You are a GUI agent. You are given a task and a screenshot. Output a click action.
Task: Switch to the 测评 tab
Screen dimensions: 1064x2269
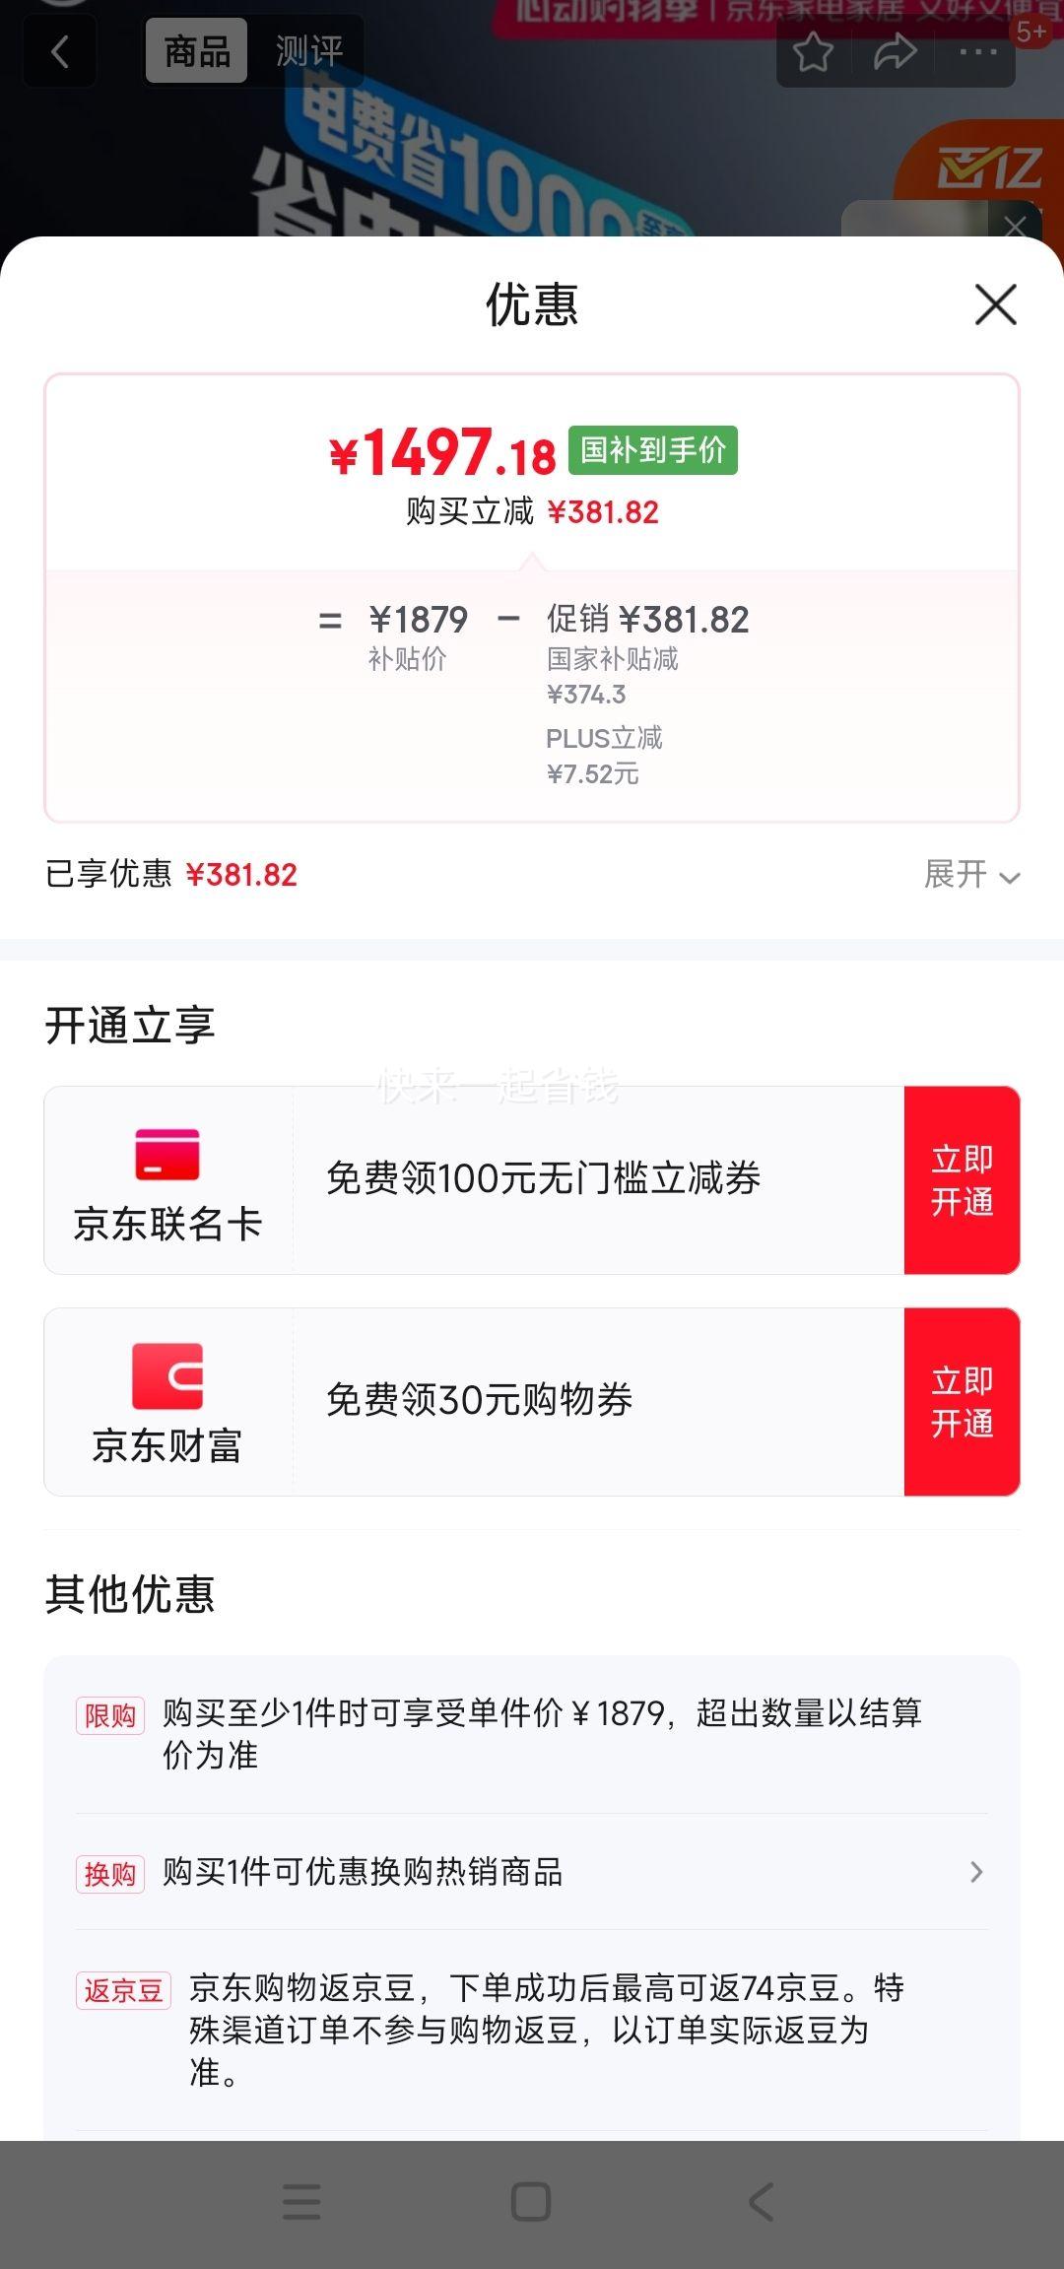pyautogui.click(x=309, y=51)
